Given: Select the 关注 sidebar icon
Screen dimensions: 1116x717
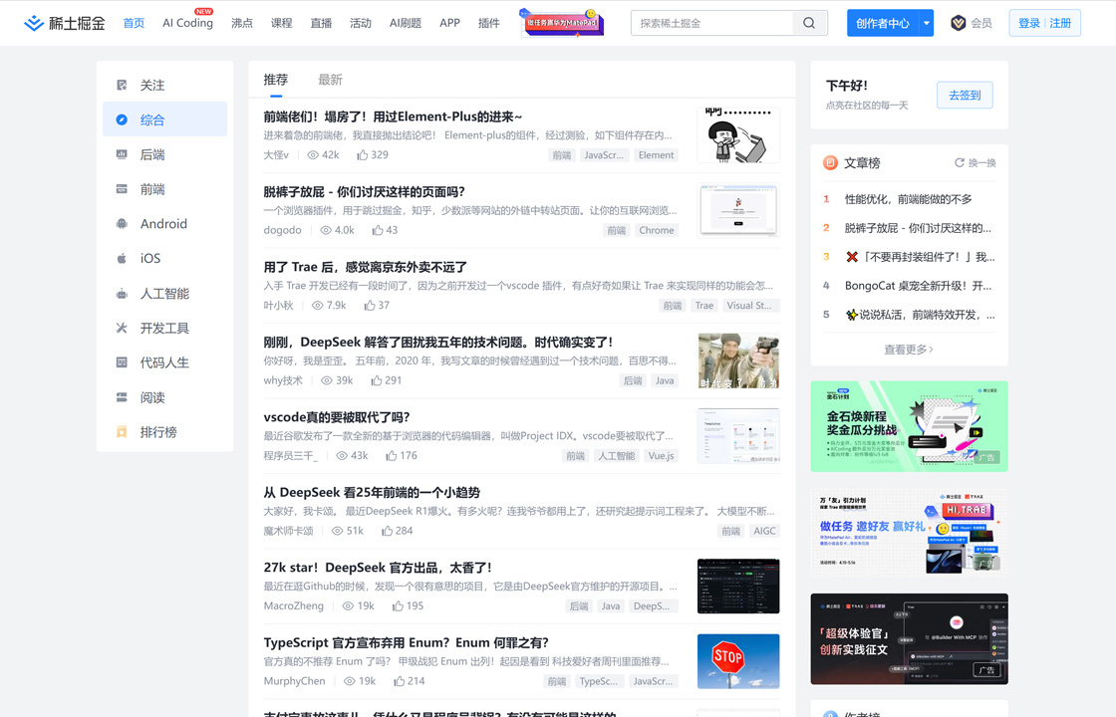Looking at the screenshot, I should [122, 86].
